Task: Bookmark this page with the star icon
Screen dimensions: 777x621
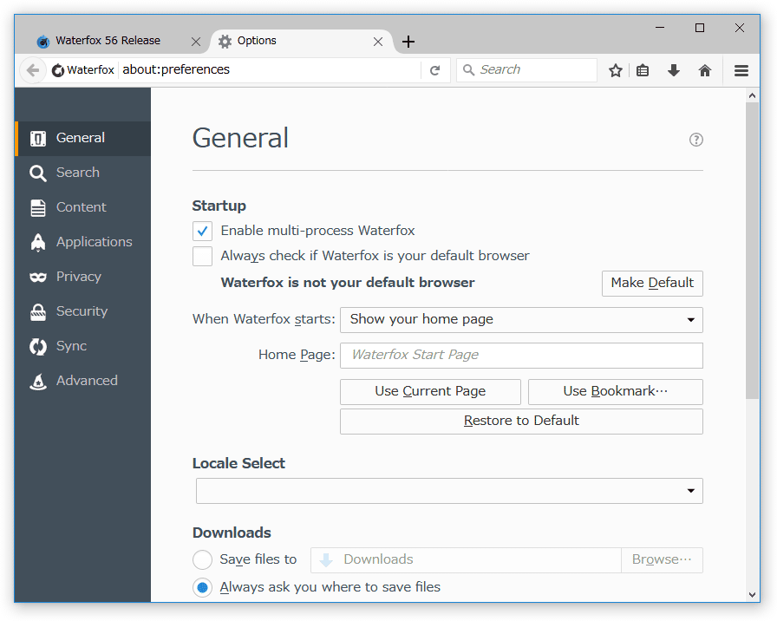Action: (x=616, y=70)
